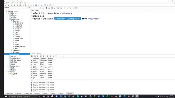Select the media_types table
This screenshot has height=98, width=175.
point(16,58)
